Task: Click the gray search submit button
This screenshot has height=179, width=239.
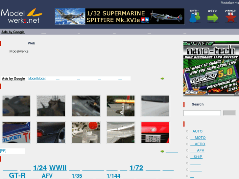Action: pyautogui.click(x=229, y=113)
